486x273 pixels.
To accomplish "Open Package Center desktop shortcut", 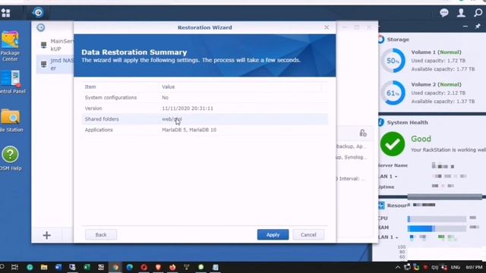I will click(10, 45).
